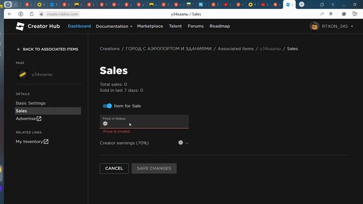Click the Roblox Creator Hub logo
Image resolution: width=363 pixels, height=204 pixels.
[x=20, y=27]
